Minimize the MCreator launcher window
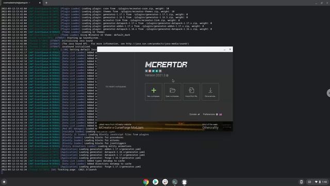The width and height of the screenshot is (330, 186). (x=225, y=50)
